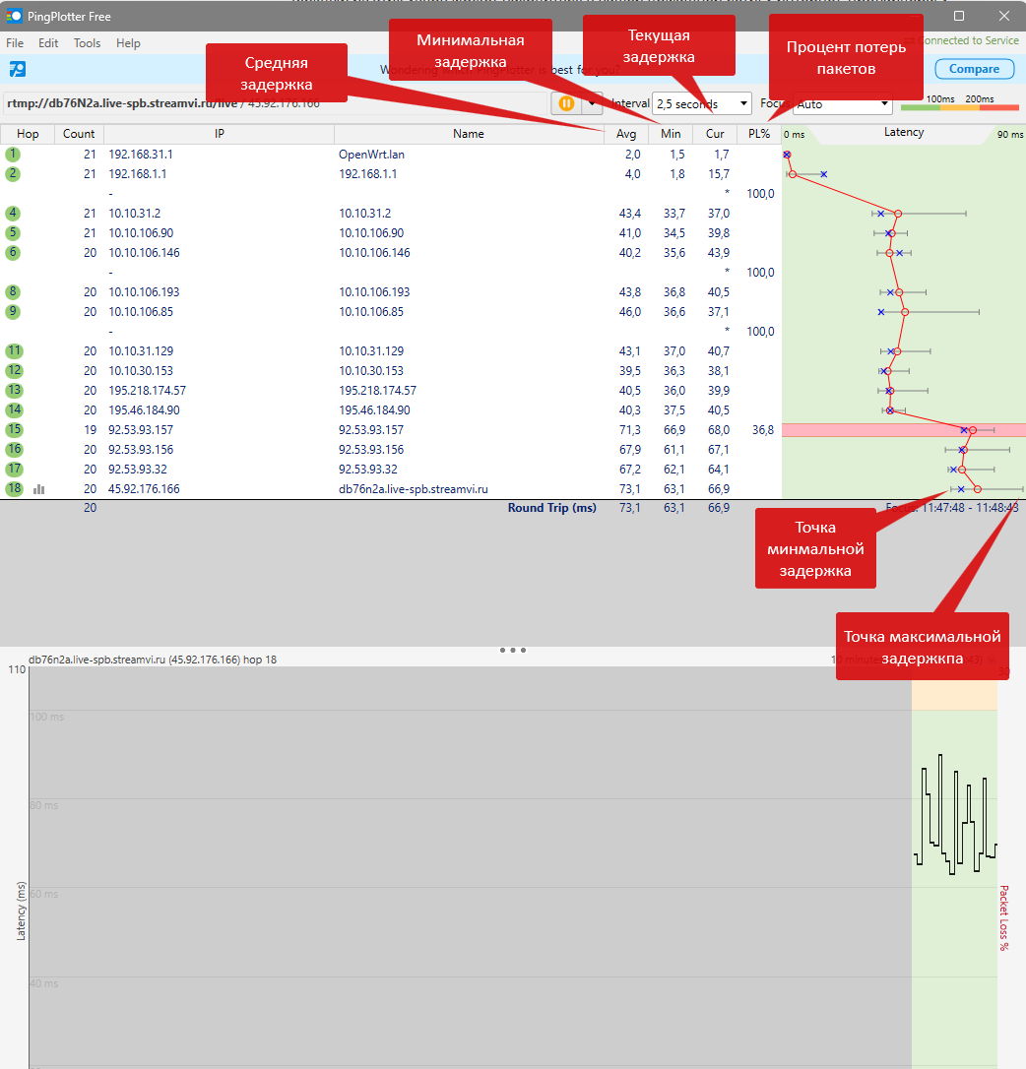Screen dimensions: 1026x1069
Task: Click the Connected to Service status text
Action: point(968,41)
